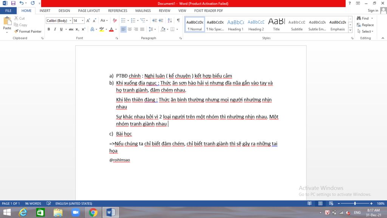This screenshot has height=218, width=387.
Task: Zoom out with the minus button
Action: pyautogui.click(x=339, y=203)
